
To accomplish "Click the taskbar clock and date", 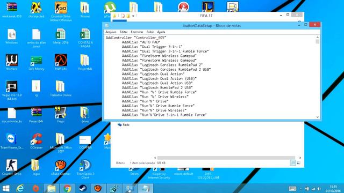I will coord(333,189).
